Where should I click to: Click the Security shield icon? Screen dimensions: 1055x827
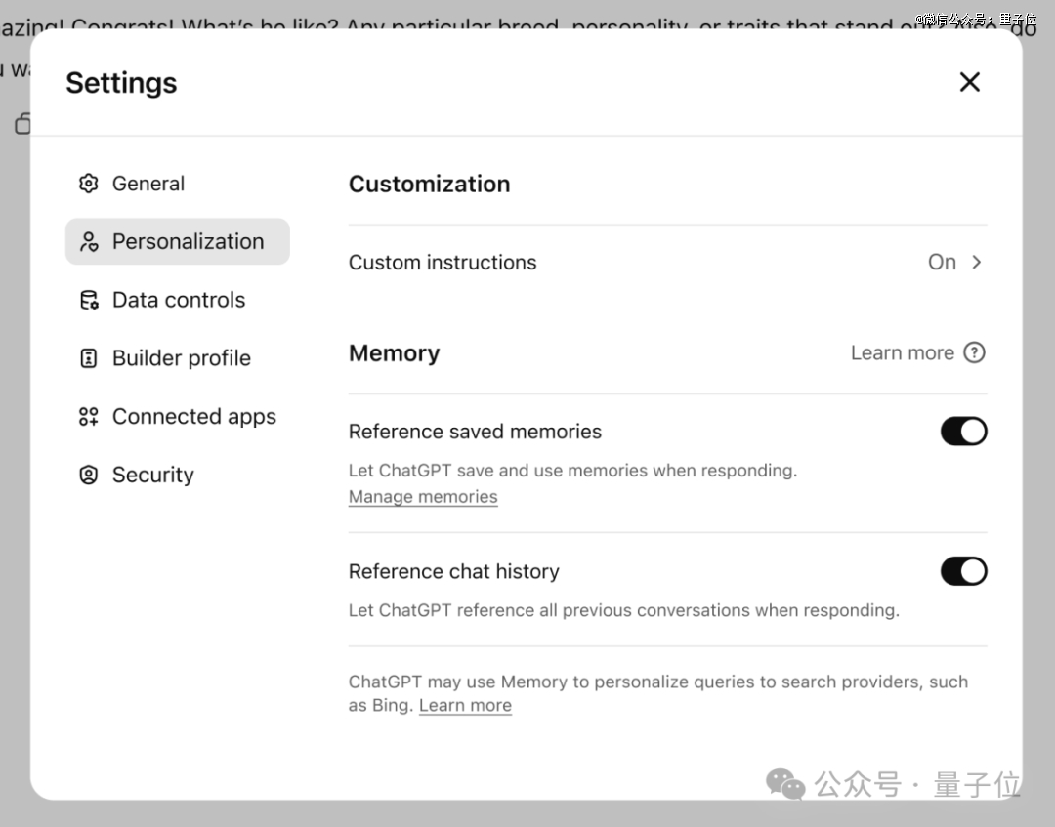pyautogui.click(x=89, y=476)
